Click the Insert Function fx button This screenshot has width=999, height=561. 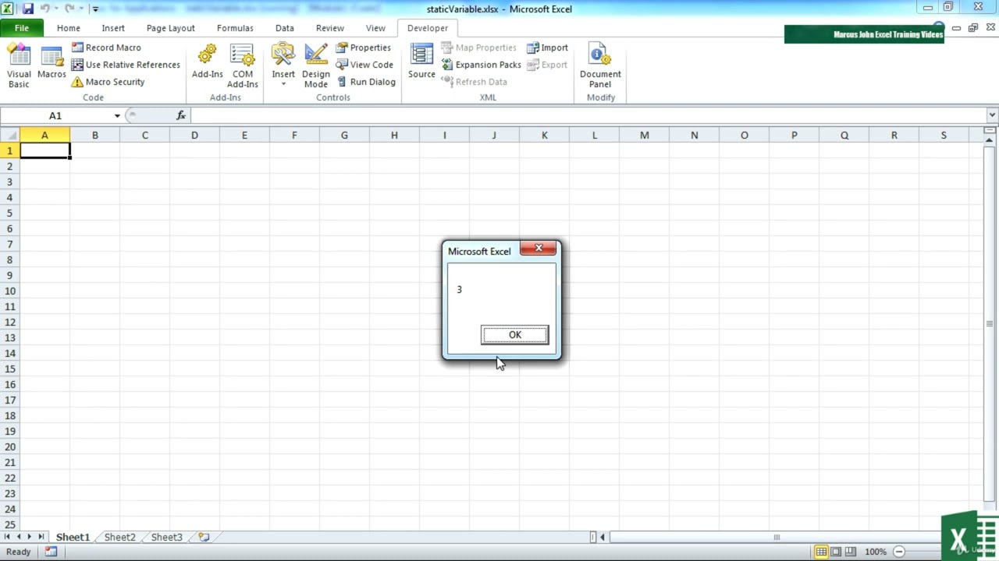coord(181,115)
